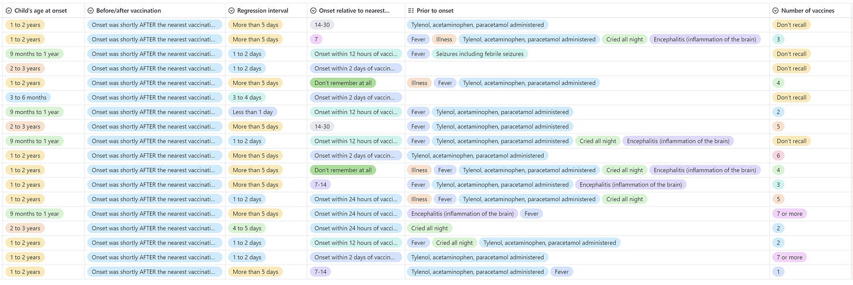Click the 3 to 6 months age tag
Image resolution: width=853 pixels, height=285 pixels.
click(x=28, y=97)
